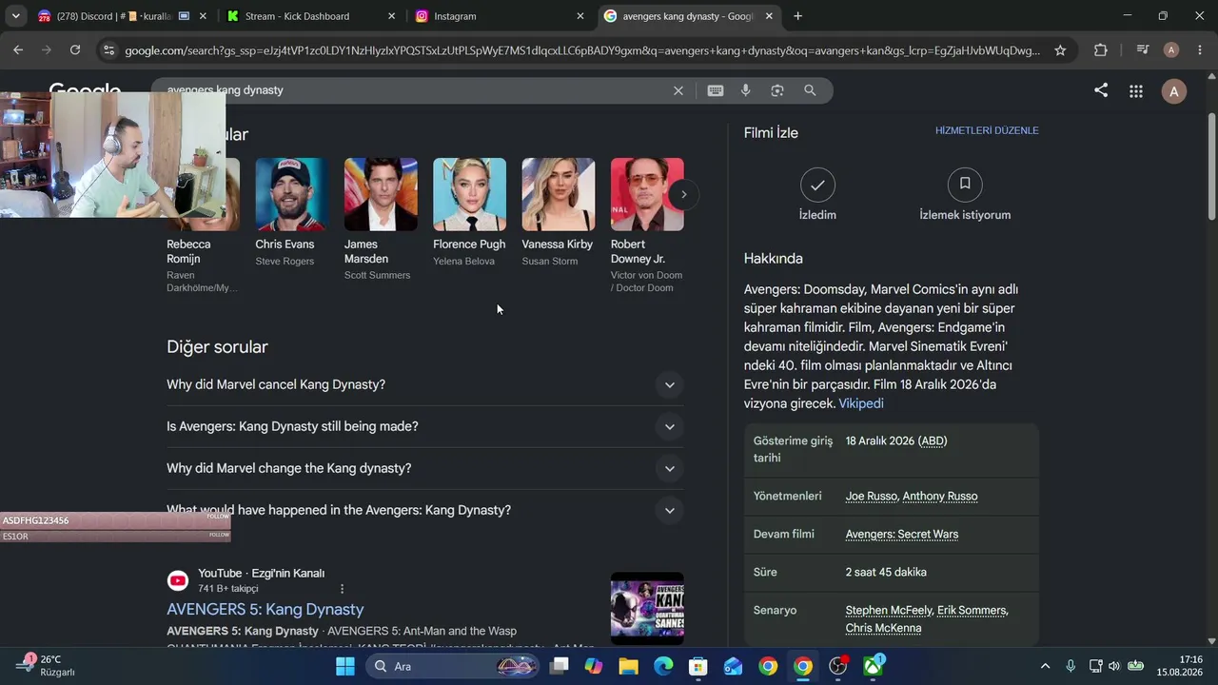Go back to the previous page
This screenshot has height=685, width=1218.
point(18,50)
